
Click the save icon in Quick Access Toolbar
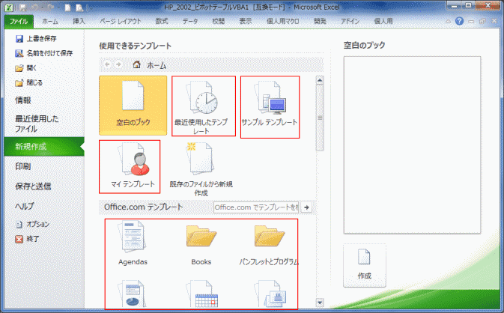tap(23, 7)
